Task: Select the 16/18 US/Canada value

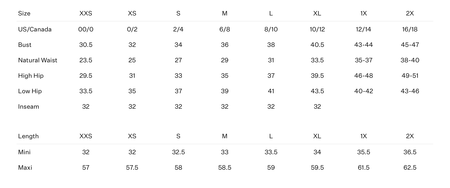Action: pos(410,29)
